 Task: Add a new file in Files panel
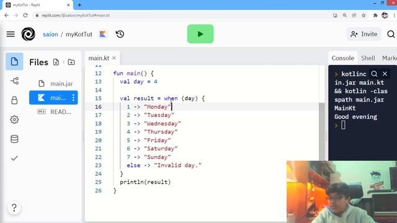(56, 62)
